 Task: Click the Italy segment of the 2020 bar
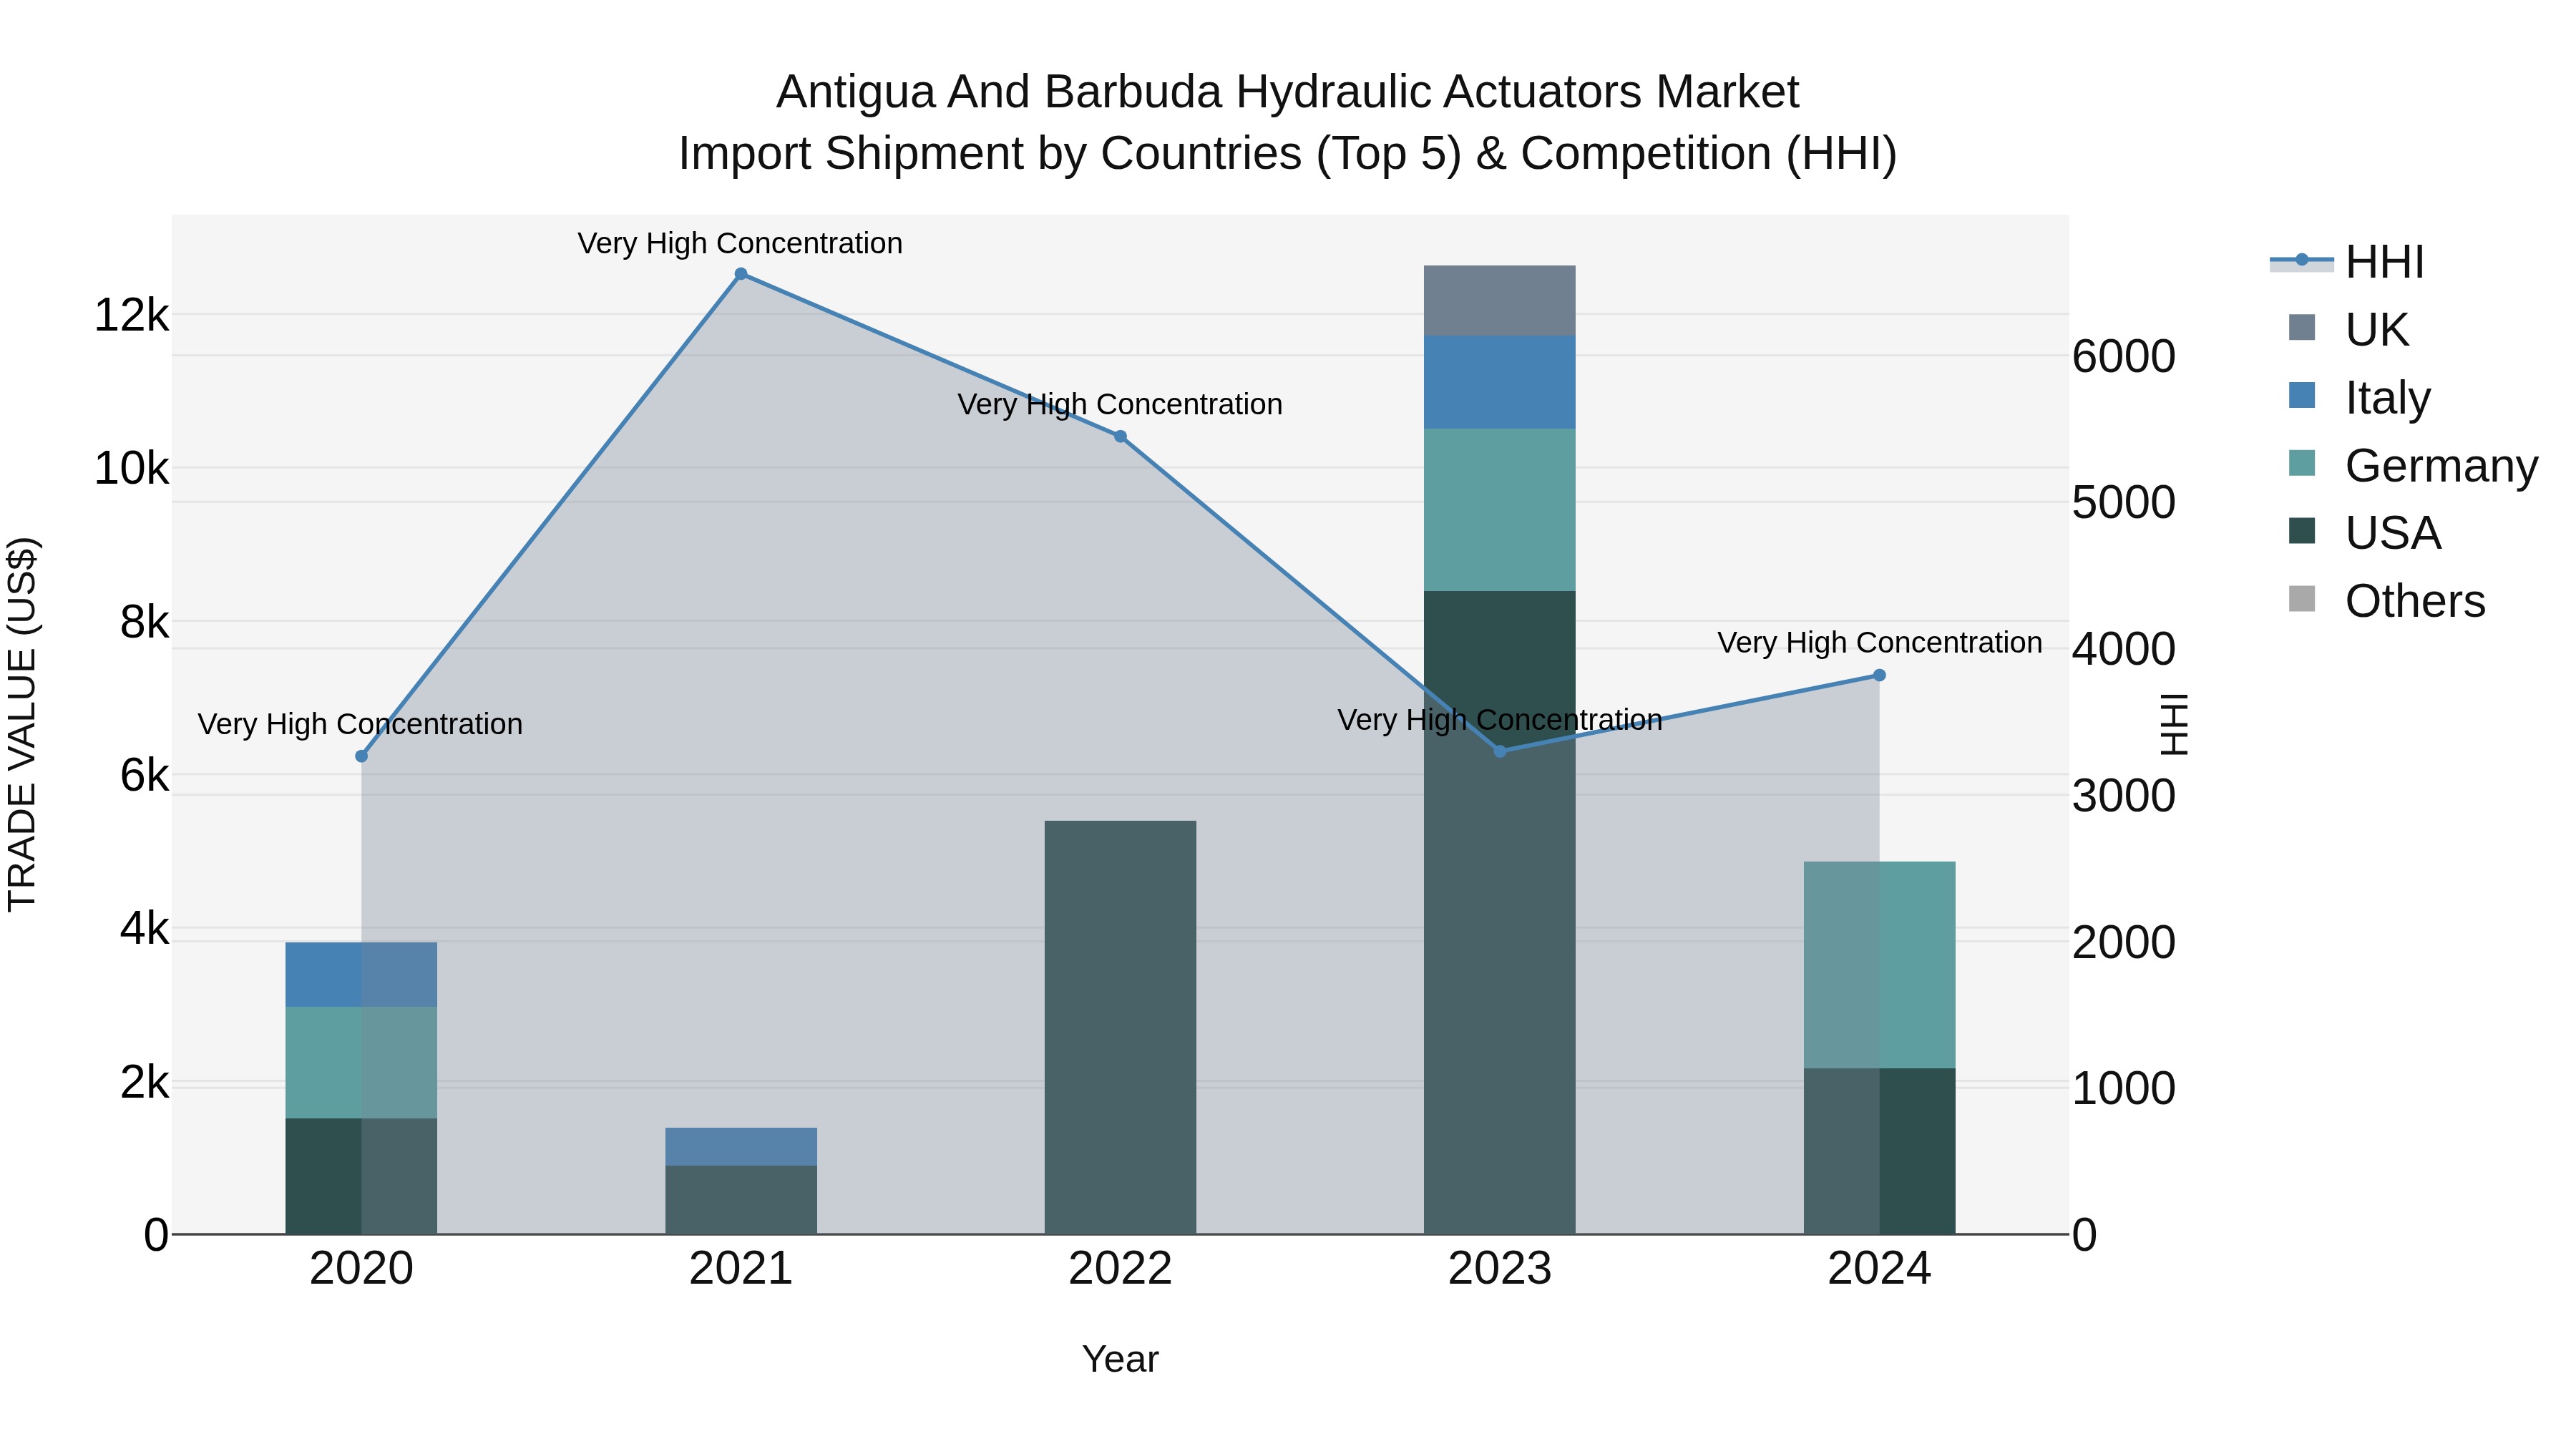362,975
